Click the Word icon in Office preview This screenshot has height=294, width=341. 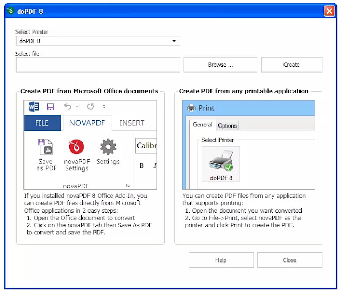tap(34, 107)
